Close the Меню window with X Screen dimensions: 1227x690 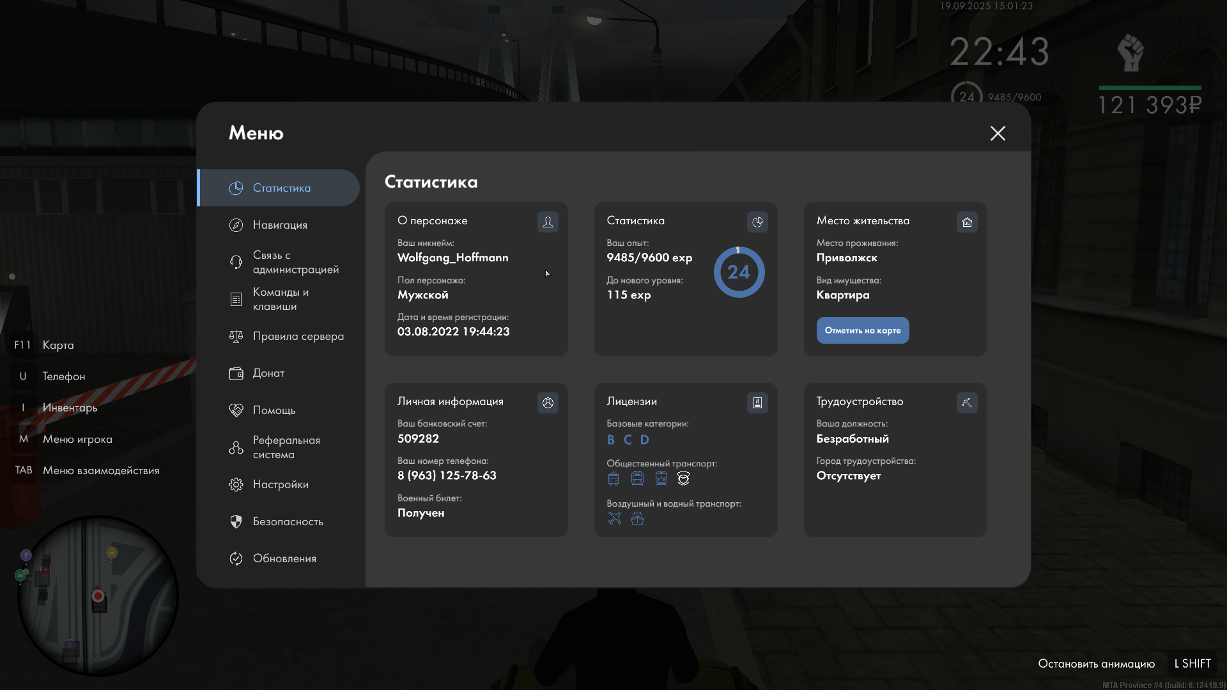click(x=998, y=133)
